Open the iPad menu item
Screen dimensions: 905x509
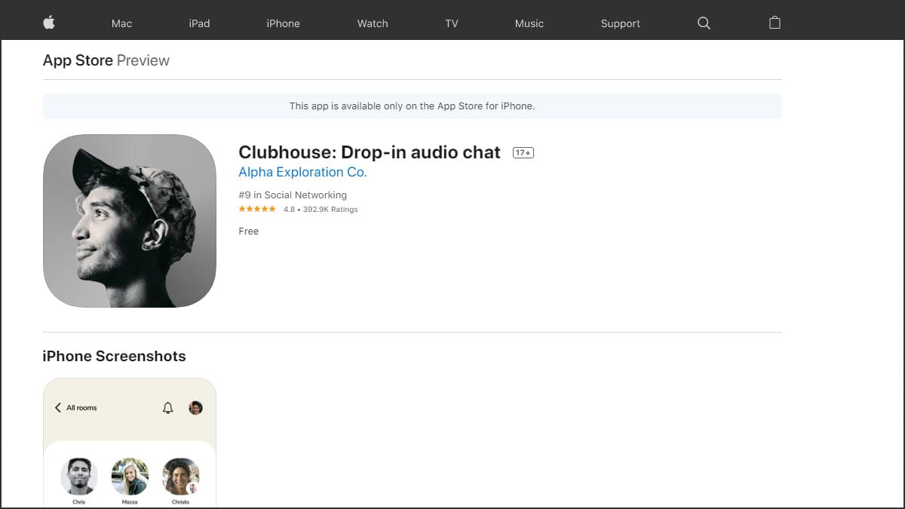(x=199, y=23)
